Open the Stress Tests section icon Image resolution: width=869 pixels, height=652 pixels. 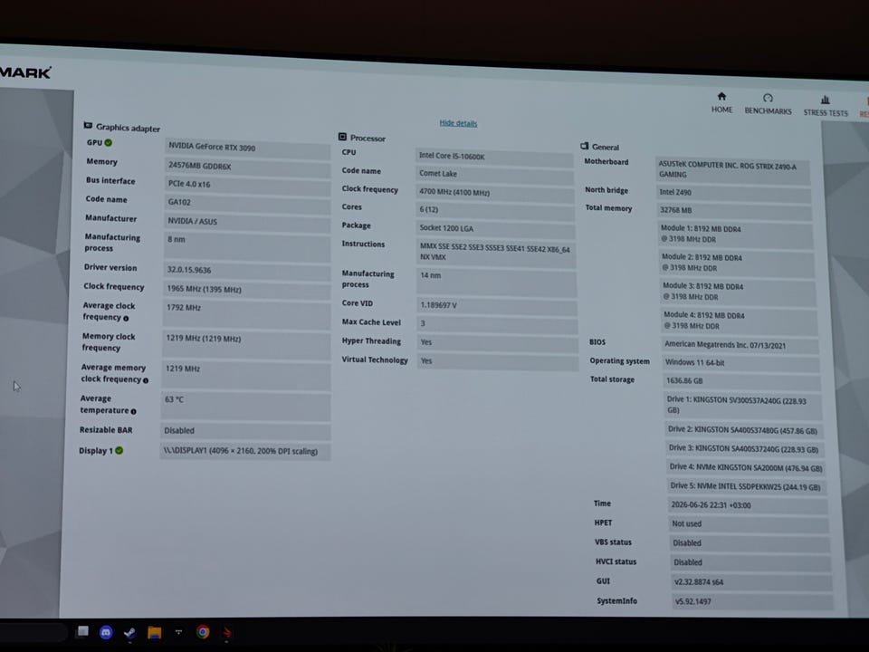coord(826,100)
